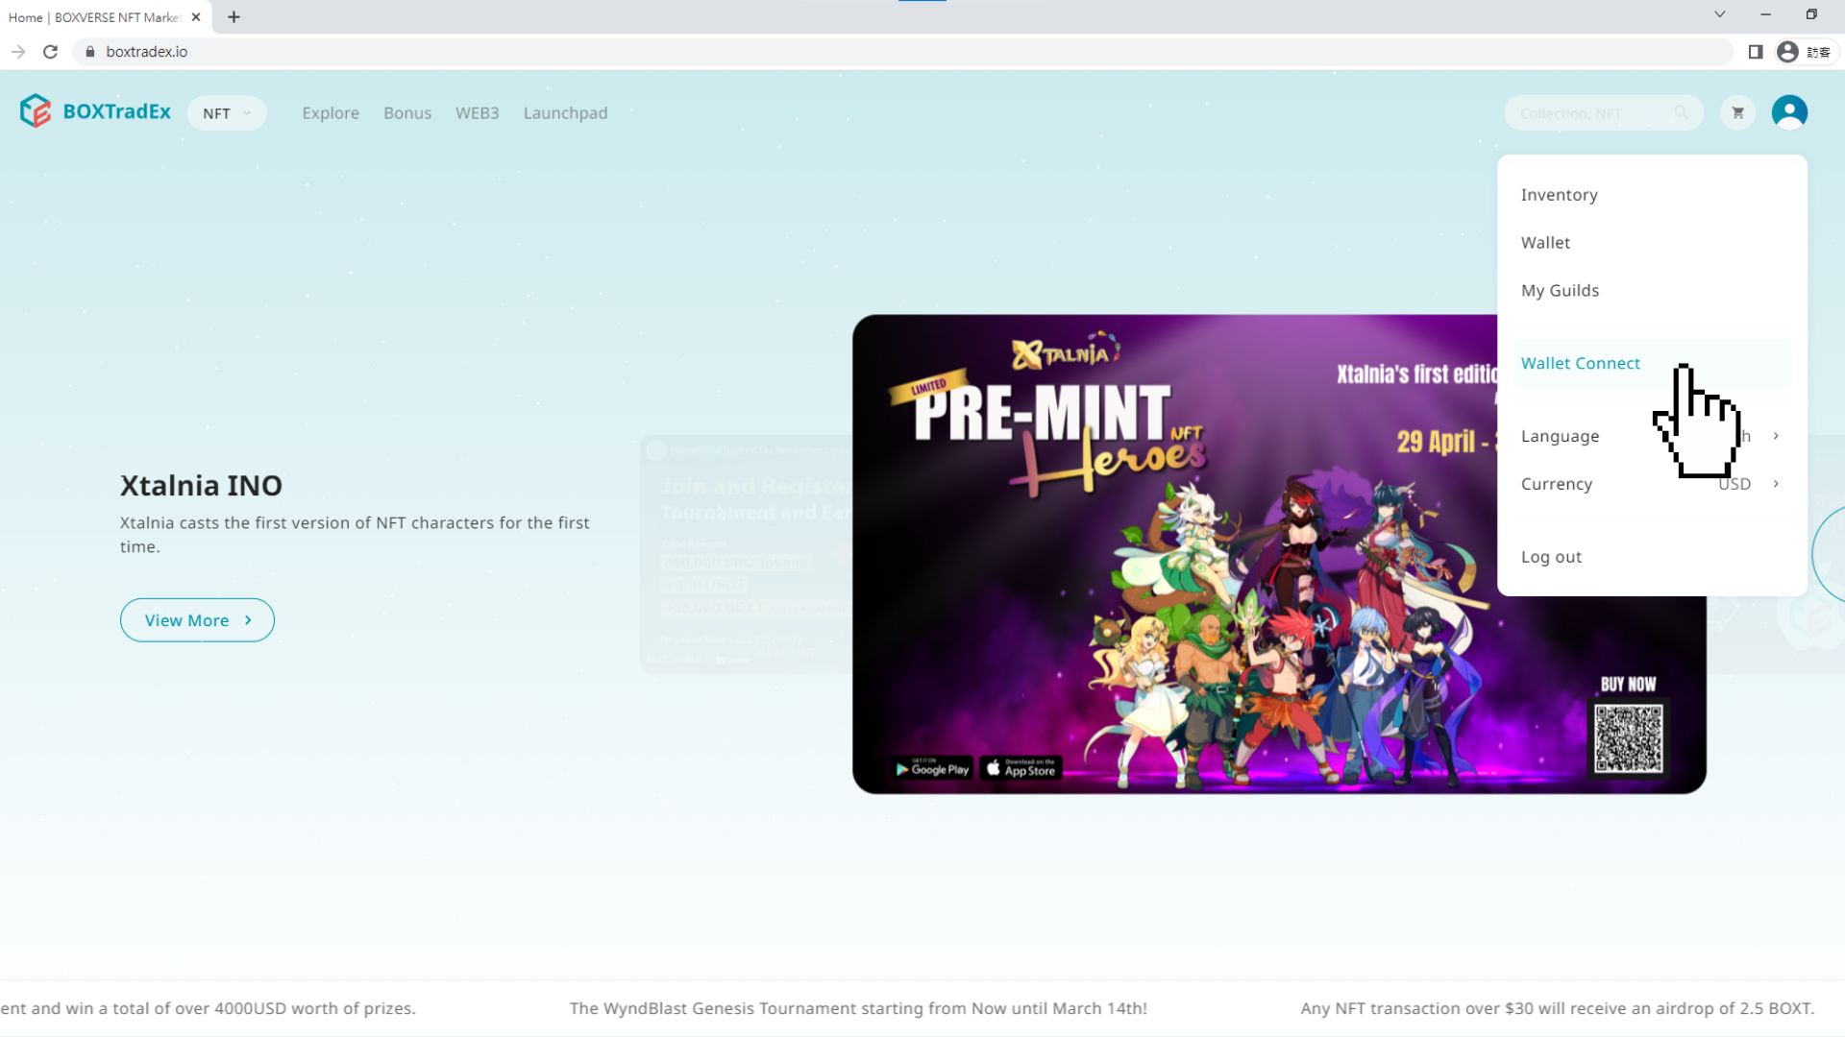
Task: Click the App Store badge
Action: tap(1021, 769)
